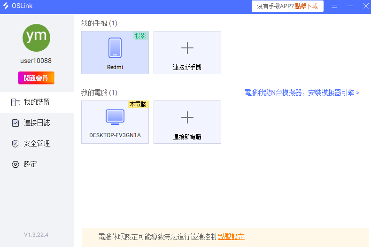Click the green 'ym' user avatar

[x=36, y=38]
